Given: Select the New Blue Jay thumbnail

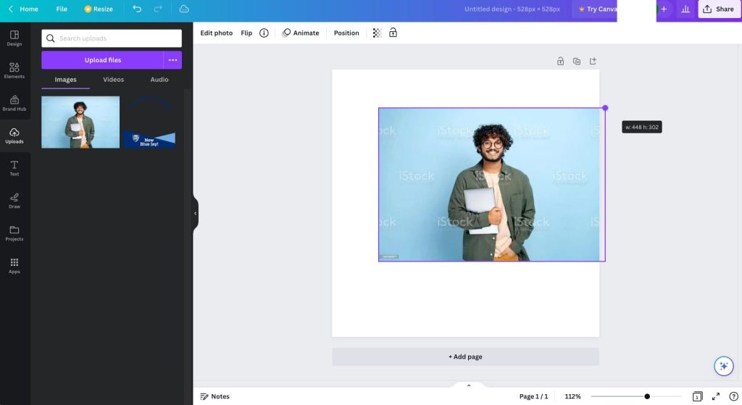Looking at the screenshot, I should [149, 122].
